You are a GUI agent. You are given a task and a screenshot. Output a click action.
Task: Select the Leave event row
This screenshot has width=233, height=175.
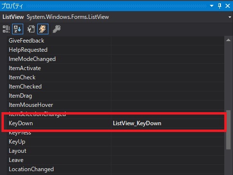115,160
